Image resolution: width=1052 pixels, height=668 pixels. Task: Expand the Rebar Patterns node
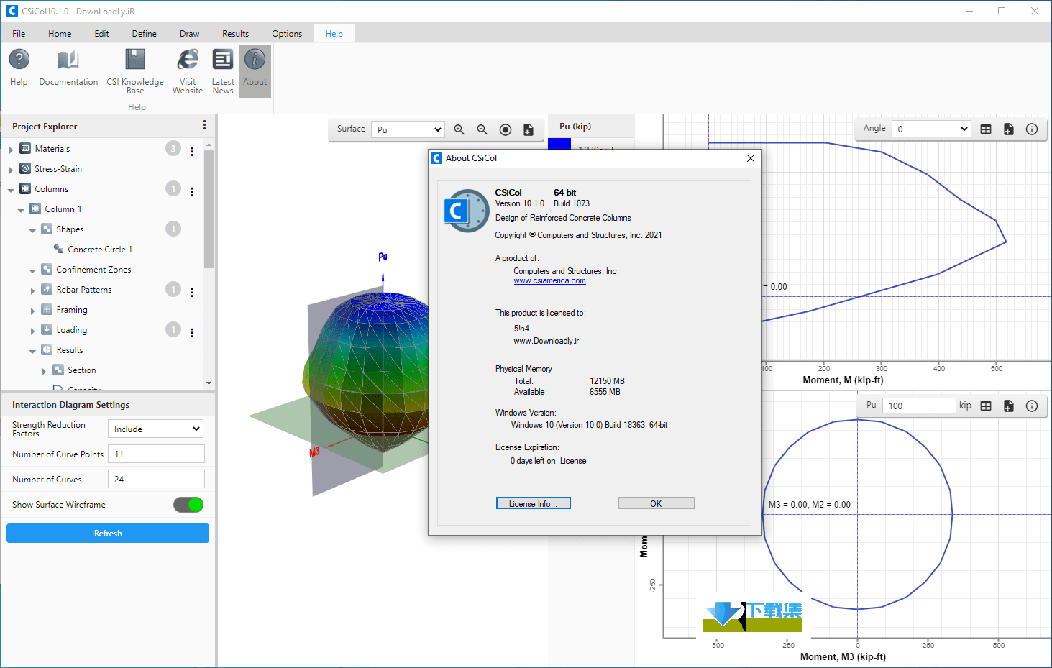(x=32, y=290)
